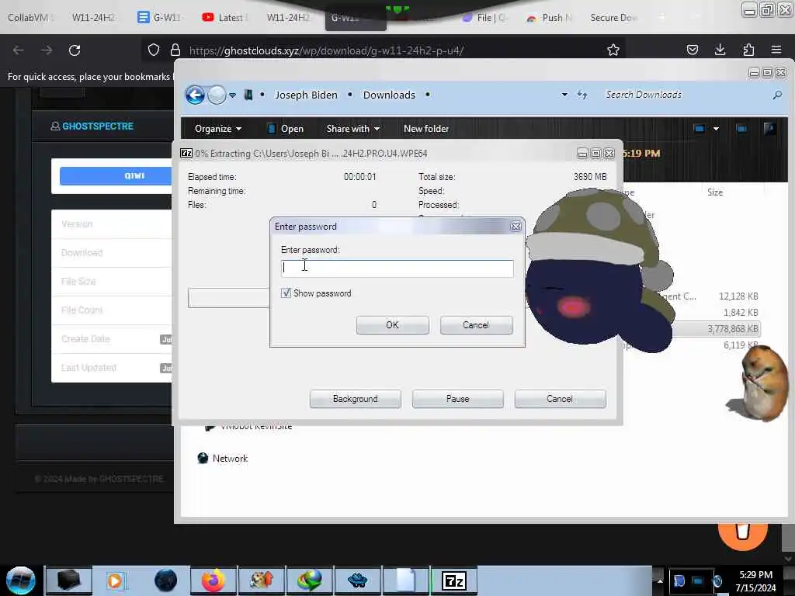Send the extraction to Background

355,399
